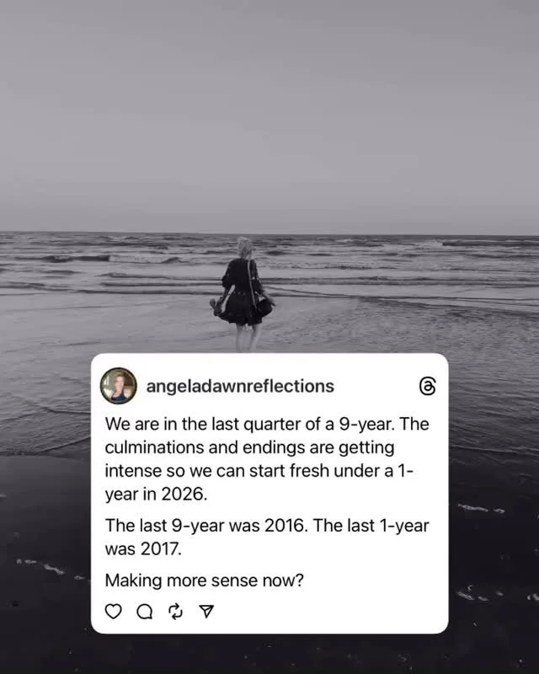View the angeladawnreflections profile picture

[119, 386]
